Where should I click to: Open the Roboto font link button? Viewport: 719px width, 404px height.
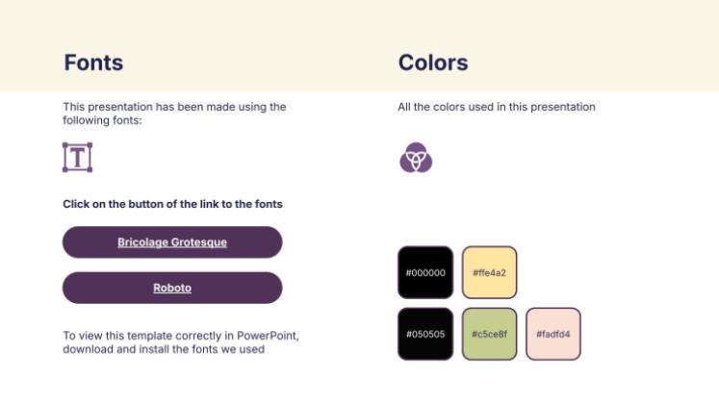tap(172, 288)
